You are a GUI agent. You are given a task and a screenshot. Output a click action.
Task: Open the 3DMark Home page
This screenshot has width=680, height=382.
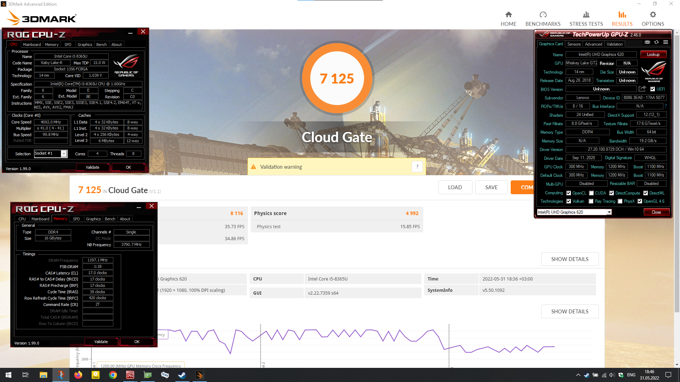click(508, 19)
